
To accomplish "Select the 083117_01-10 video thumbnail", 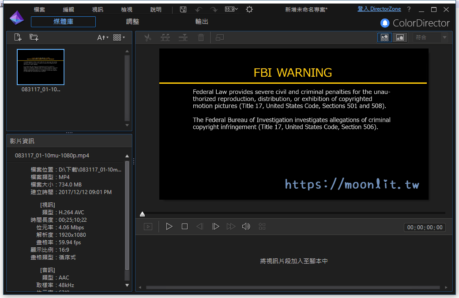I will point(41,67).
